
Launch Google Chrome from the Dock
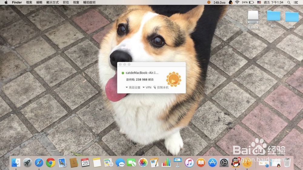(x=51, y=162)
